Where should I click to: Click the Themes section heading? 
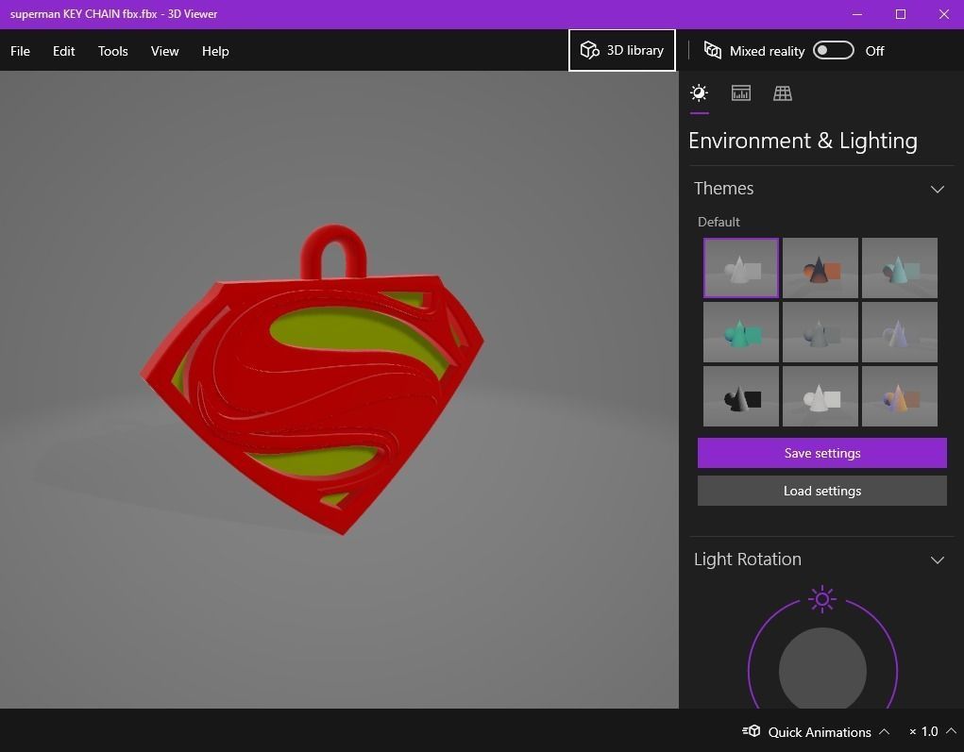[x=723, y=189]
